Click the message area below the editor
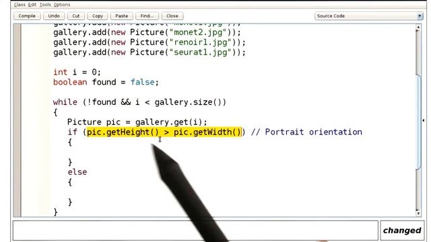 195,231
